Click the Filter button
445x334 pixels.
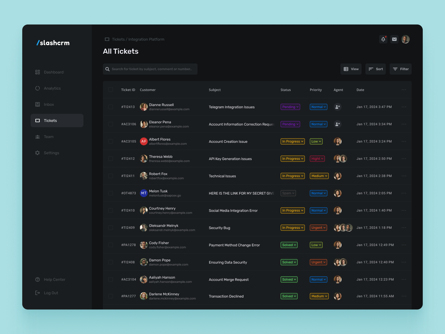tap(400, 69)
